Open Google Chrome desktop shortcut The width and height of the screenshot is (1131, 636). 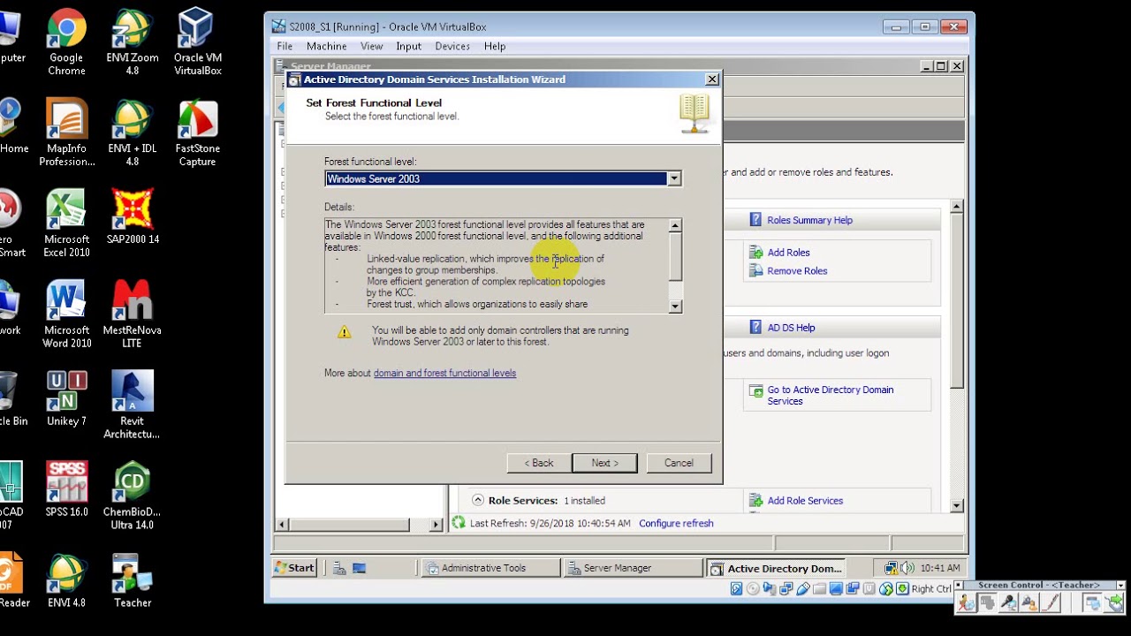click(66, 42)
